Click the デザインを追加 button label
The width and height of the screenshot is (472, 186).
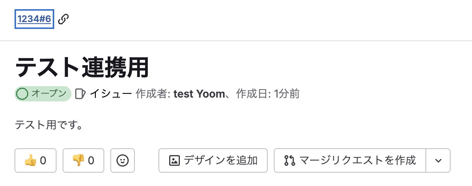point(221,160)
